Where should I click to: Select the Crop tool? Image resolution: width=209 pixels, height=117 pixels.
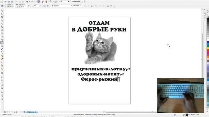click(2, 17)
